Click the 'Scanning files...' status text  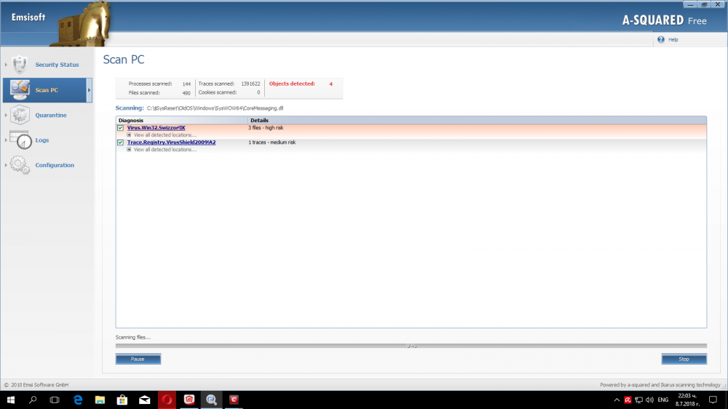[x=132, y=337]
